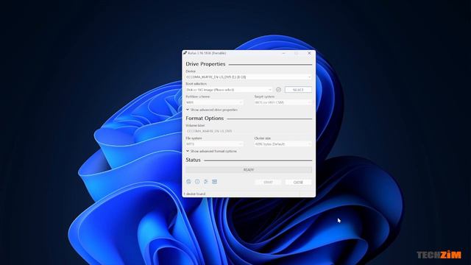The height and width of the screenshot is (265, 471).
Task: Open the Cluster size dropdown
Action: click(283, 144)
